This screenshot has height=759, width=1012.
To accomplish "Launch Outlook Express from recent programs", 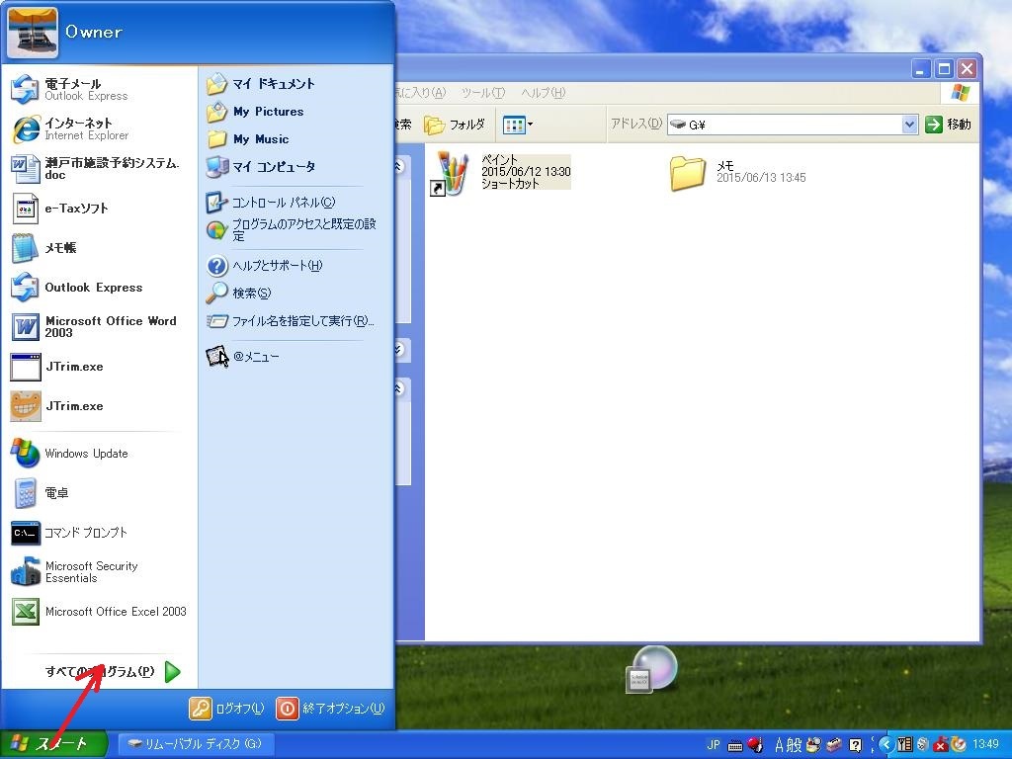I will pos(100,288).
